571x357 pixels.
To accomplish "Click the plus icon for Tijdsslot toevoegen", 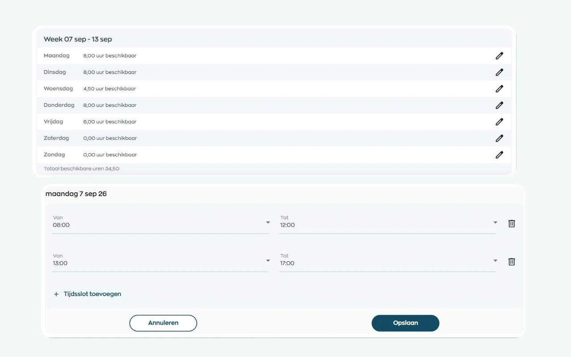I will tap(56, 294).
